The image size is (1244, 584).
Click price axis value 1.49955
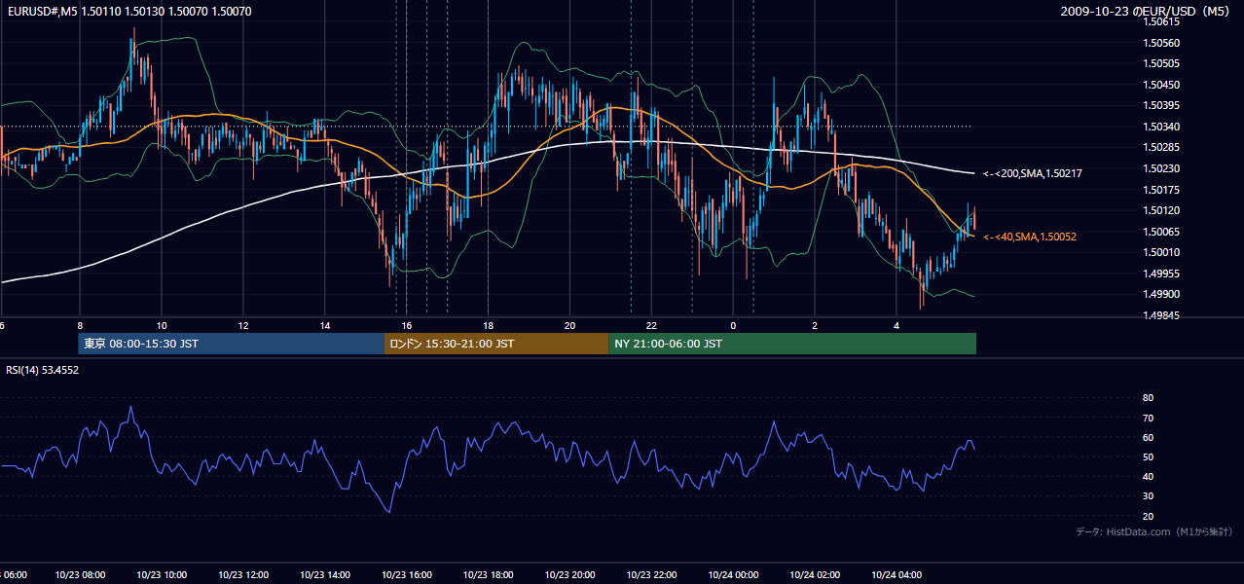point(1159,274)
